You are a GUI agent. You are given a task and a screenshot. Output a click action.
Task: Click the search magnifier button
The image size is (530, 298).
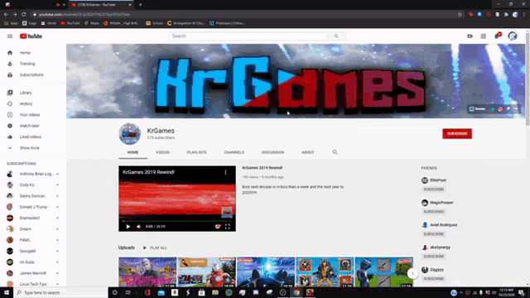click(336, 36)
